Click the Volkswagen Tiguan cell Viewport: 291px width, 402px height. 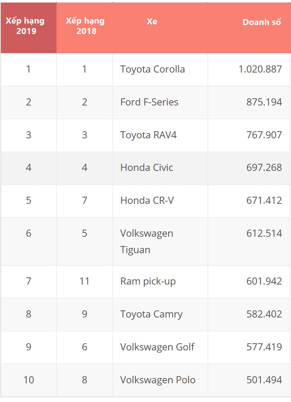(x=146, y=241)
